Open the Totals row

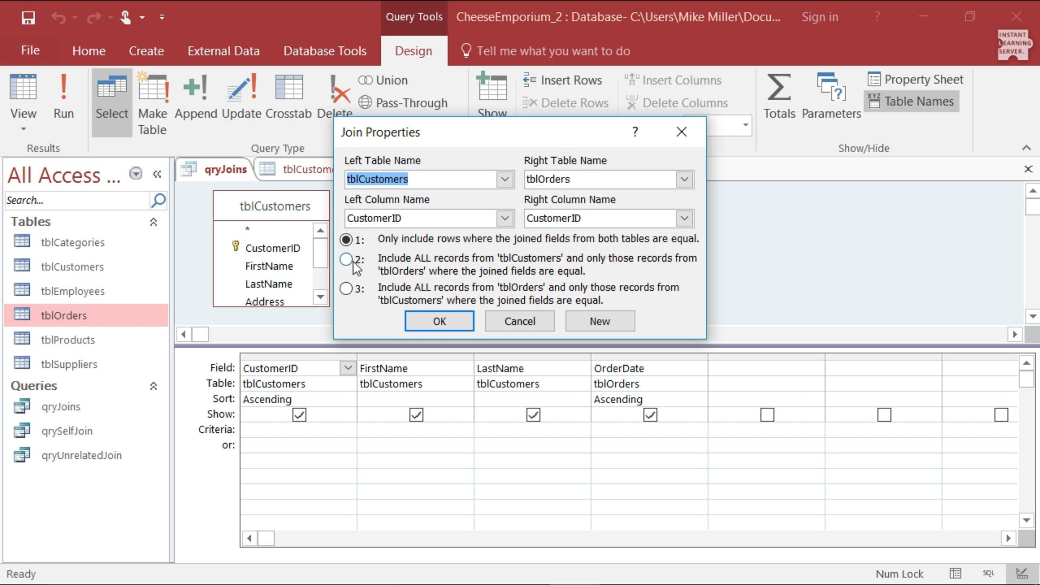click(x=778, y=96)
